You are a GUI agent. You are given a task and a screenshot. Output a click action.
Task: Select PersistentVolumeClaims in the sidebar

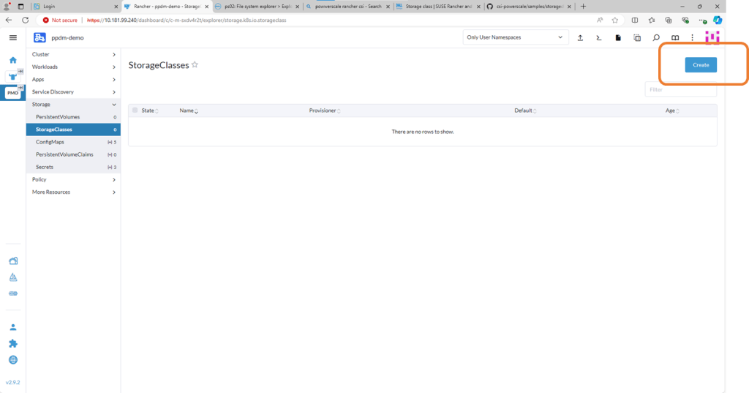tap(64, 154)
